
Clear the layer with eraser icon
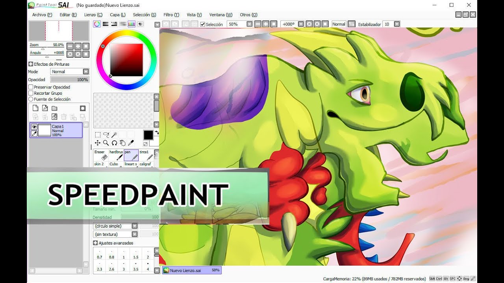(54, 117)
